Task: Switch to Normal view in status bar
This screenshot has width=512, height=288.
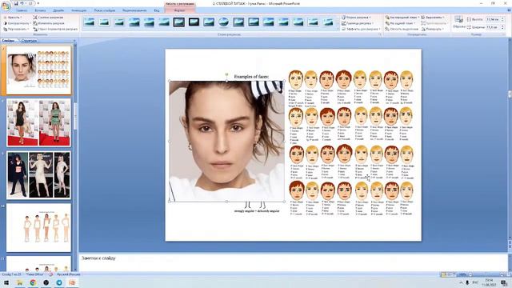Action: point(443,274)
